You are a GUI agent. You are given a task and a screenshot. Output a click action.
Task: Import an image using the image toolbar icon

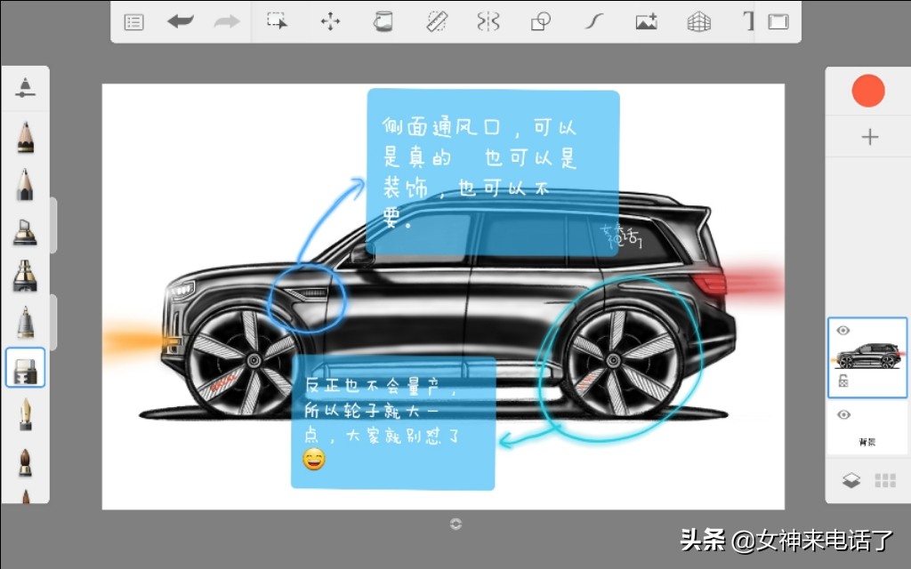coord(645,21)
